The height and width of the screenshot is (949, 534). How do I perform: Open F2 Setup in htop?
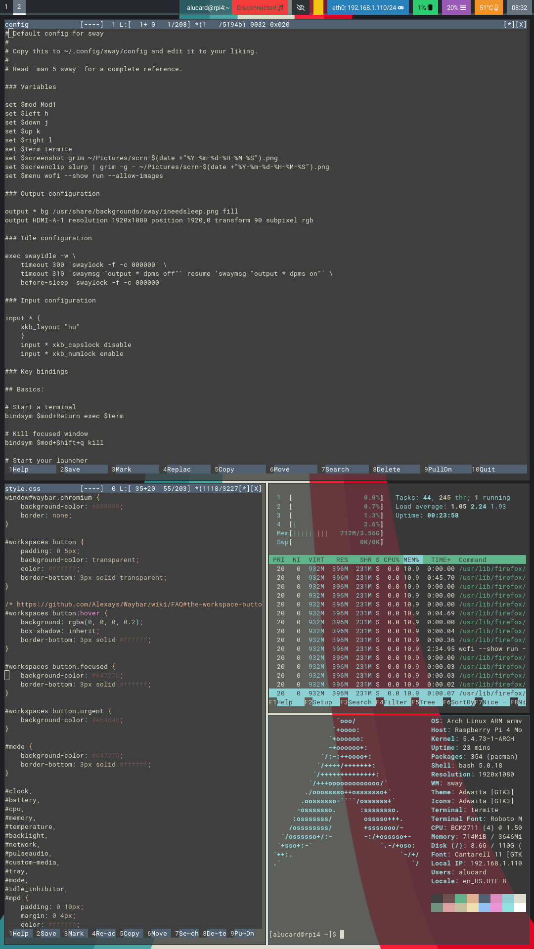(322, 702)
